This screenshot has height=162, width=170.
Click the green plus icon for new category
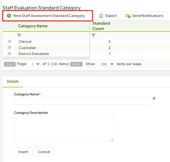[x=9, y=16]
